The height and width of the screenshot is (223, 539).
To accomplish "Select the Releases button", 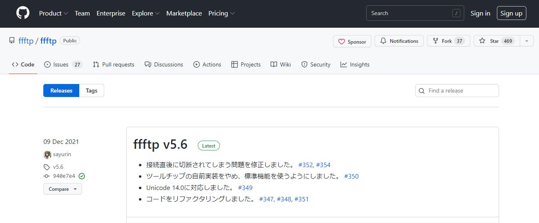I will (61, 91).
